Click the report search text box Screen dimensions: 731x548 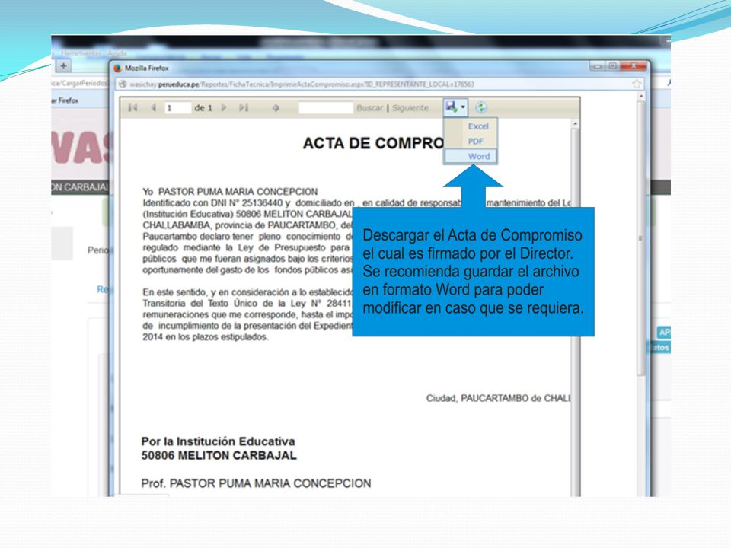(326, 107)
